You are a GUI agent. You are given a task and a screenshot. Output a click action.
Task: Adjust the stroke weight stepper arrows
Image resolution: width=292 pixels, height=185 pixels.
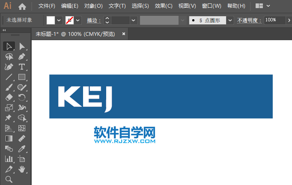[x=107, y=20]
